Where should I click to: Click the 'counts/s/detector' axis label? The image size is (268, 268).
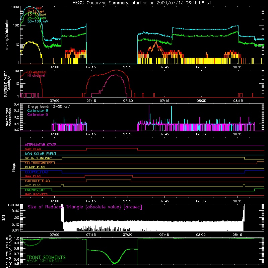7,35
